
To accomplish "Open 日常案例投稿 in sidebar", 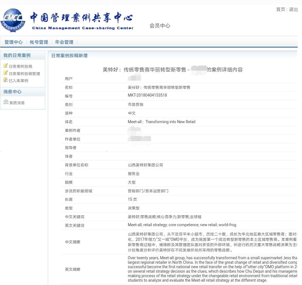I will 21,66.
